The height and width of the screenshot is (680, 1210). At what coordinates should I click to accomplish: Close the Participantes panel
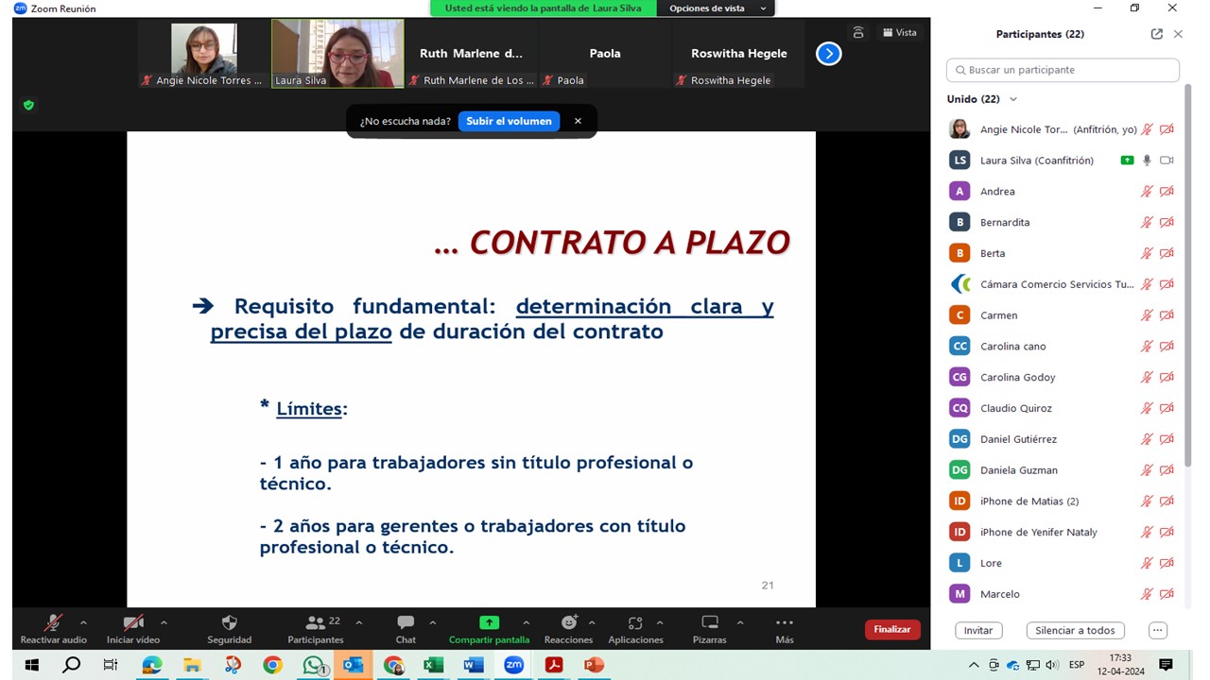(1178, 34)
